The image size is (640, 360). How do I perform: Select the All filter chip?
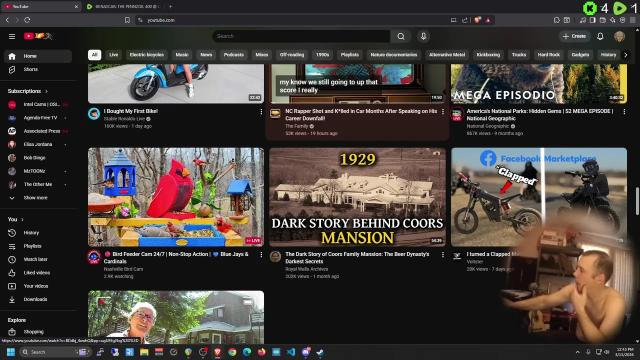(94, 55)
